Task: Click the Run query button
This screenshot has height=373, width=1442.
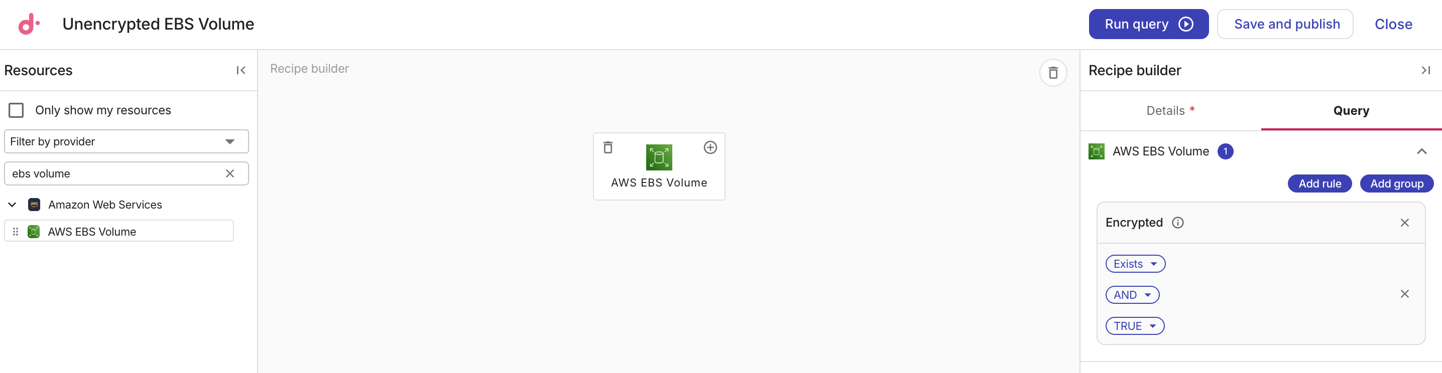Action: [x=1148, y=24]
